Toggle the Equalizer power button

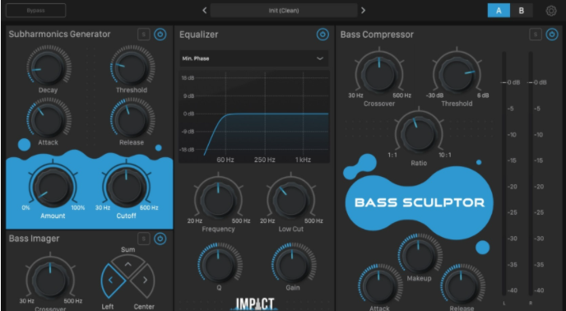(x=322, y=35)
